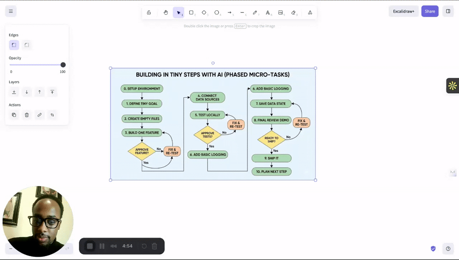The width and height of the screenshot is (459, 260).
Task: Select the Text tool
Action: [268, 12]
